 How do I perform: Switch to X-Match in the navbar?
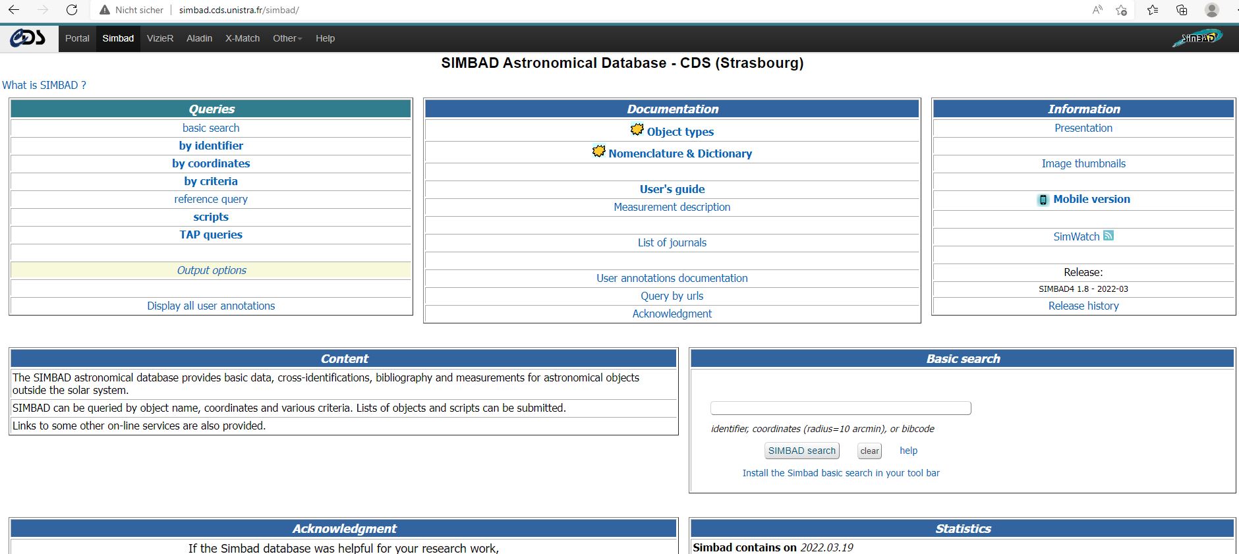click(x=243, y=38)
